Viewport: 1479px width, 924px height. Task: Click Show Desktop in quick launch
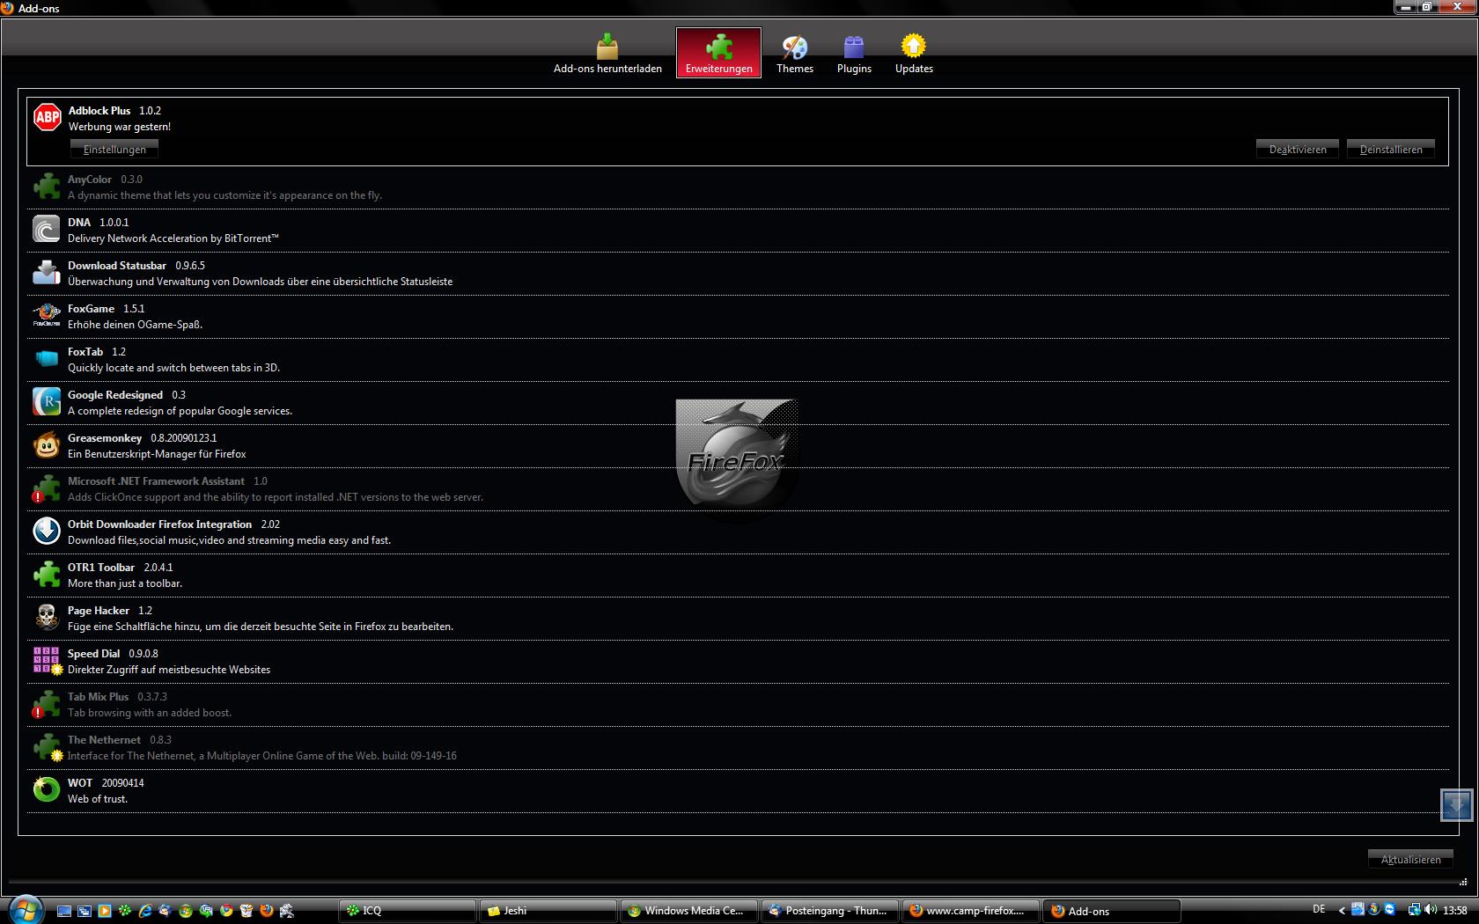click(64, 911)
